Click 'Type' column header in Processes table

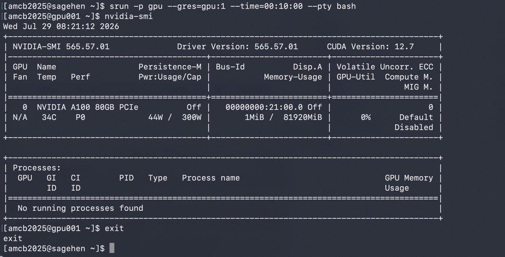158,178
